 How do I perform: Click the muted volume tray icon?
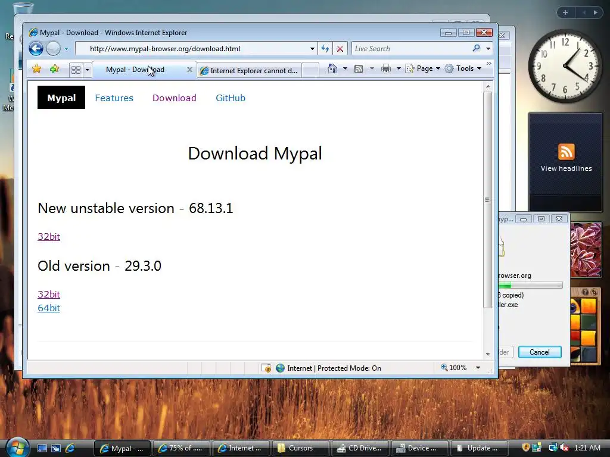[x=564, y=447]
